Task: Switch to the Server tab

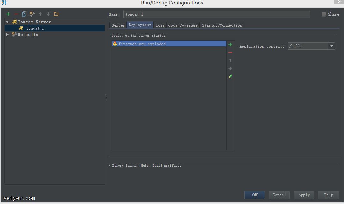Action: click(118, 25)
